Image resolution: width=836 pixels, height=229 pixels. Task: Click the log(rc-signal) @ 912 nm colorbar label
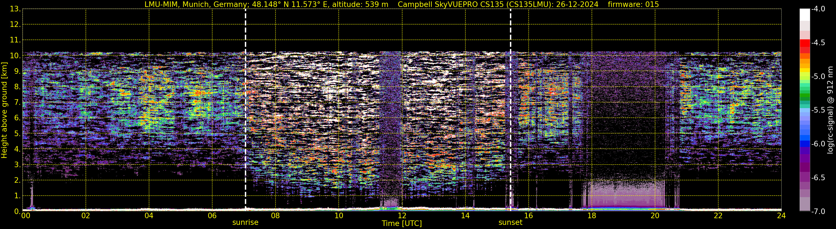click(830, 110)
